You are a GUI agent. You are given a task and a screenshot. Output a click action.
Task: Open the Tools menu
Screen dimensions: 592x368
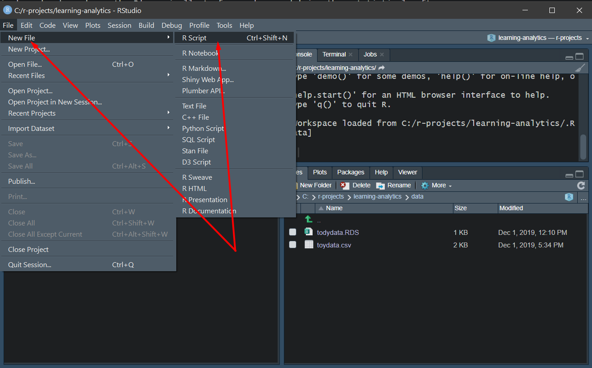224,26
